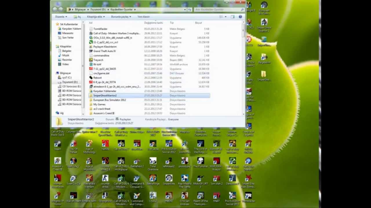Viewport: 371px width, 208px height.
Task: Open the Kitaplığa ekle dropdown
Action: click(x=96, y=17)
